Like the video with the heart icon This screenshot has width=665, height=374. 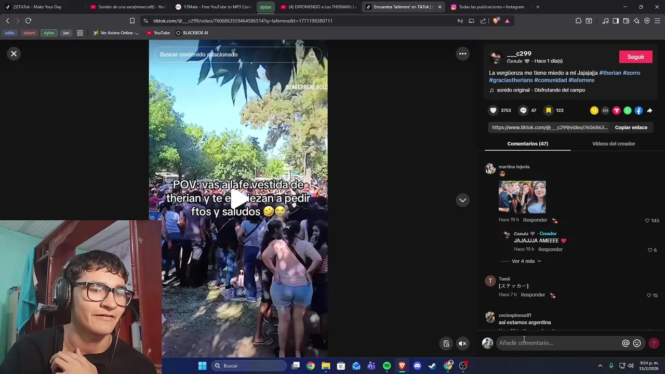pos(493,110)
